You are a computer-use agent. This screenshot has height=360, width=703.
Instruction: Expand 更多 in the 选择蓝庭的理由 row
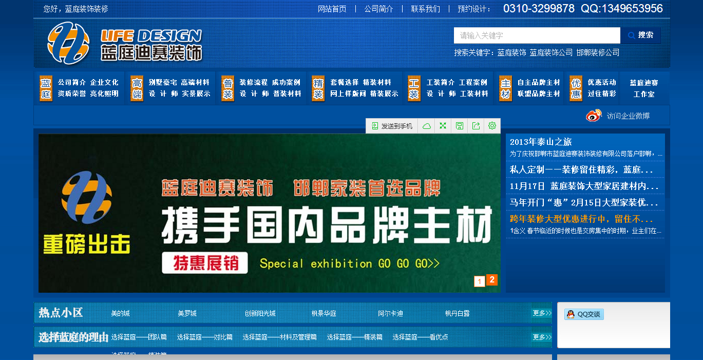click(541, 337)
